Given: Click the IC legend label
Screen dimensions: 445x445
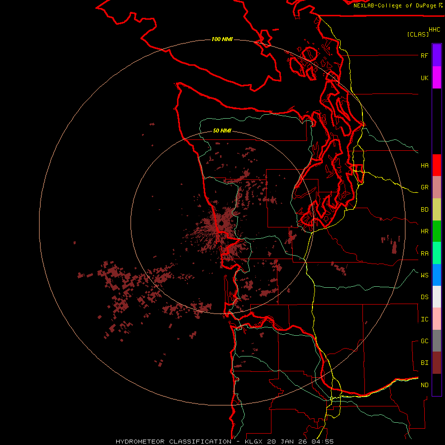Looking at the screenshot, I should pos(424,319).
